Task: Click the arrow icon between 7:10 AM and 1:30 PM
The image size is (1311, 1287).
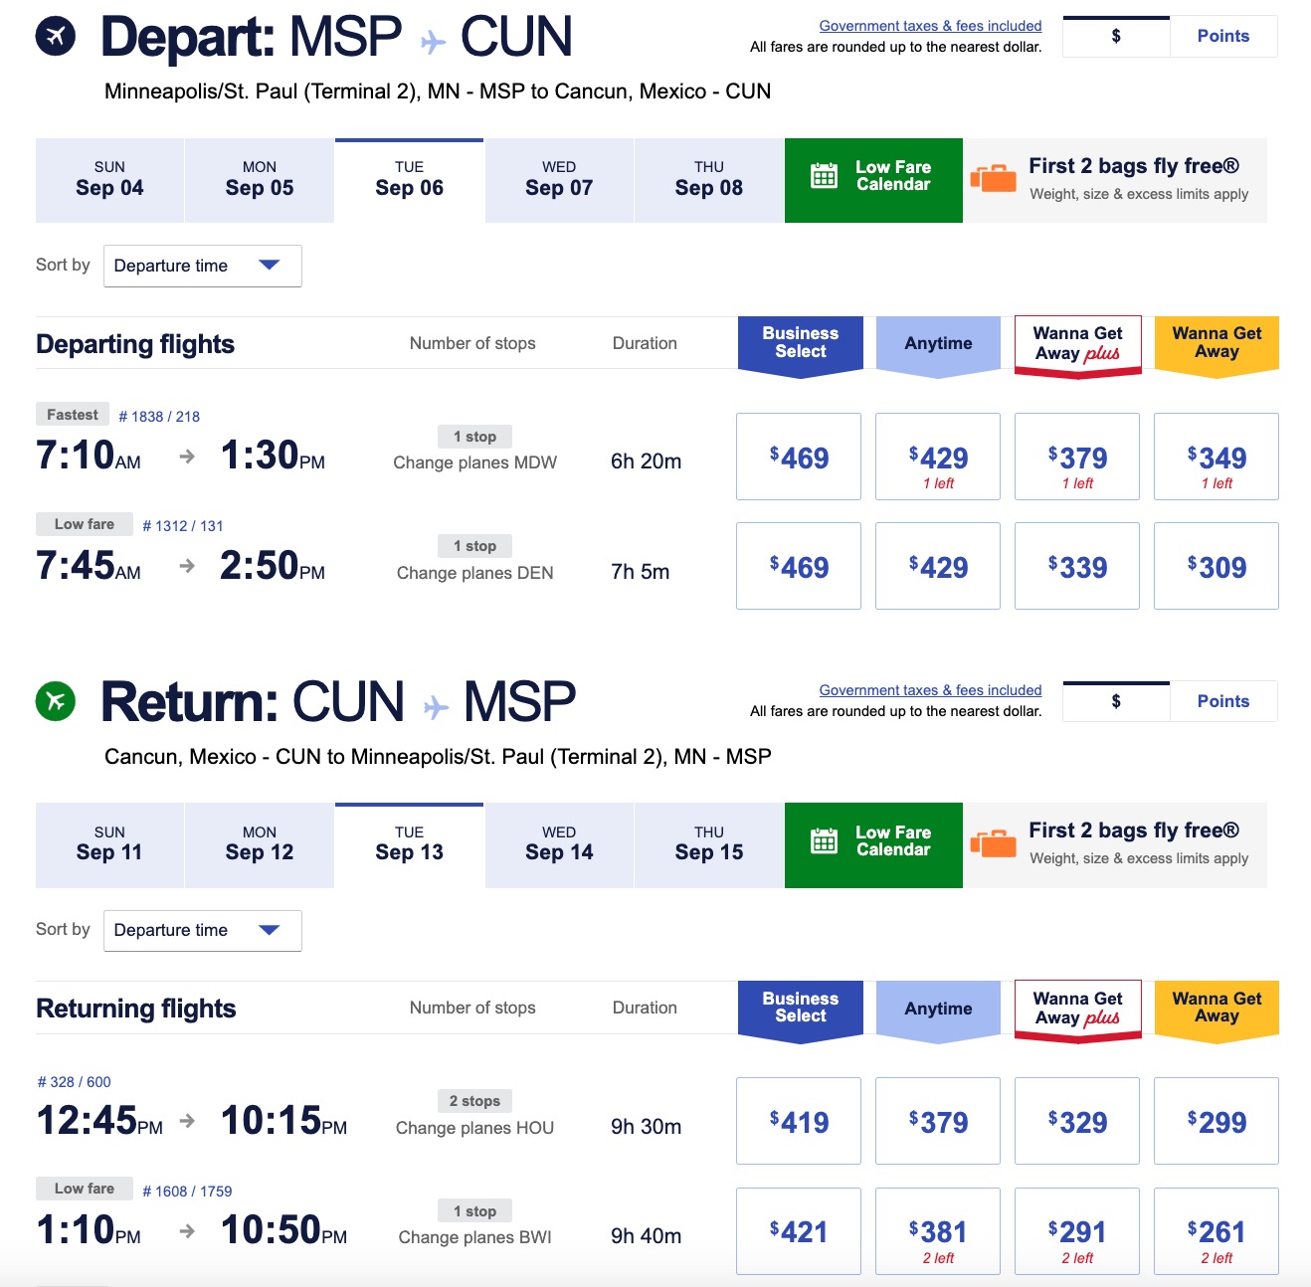Action: [184, 457]
